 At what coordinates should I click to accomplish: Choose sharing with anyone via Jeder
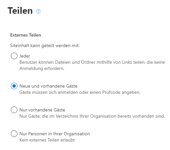tap(14, 56)
